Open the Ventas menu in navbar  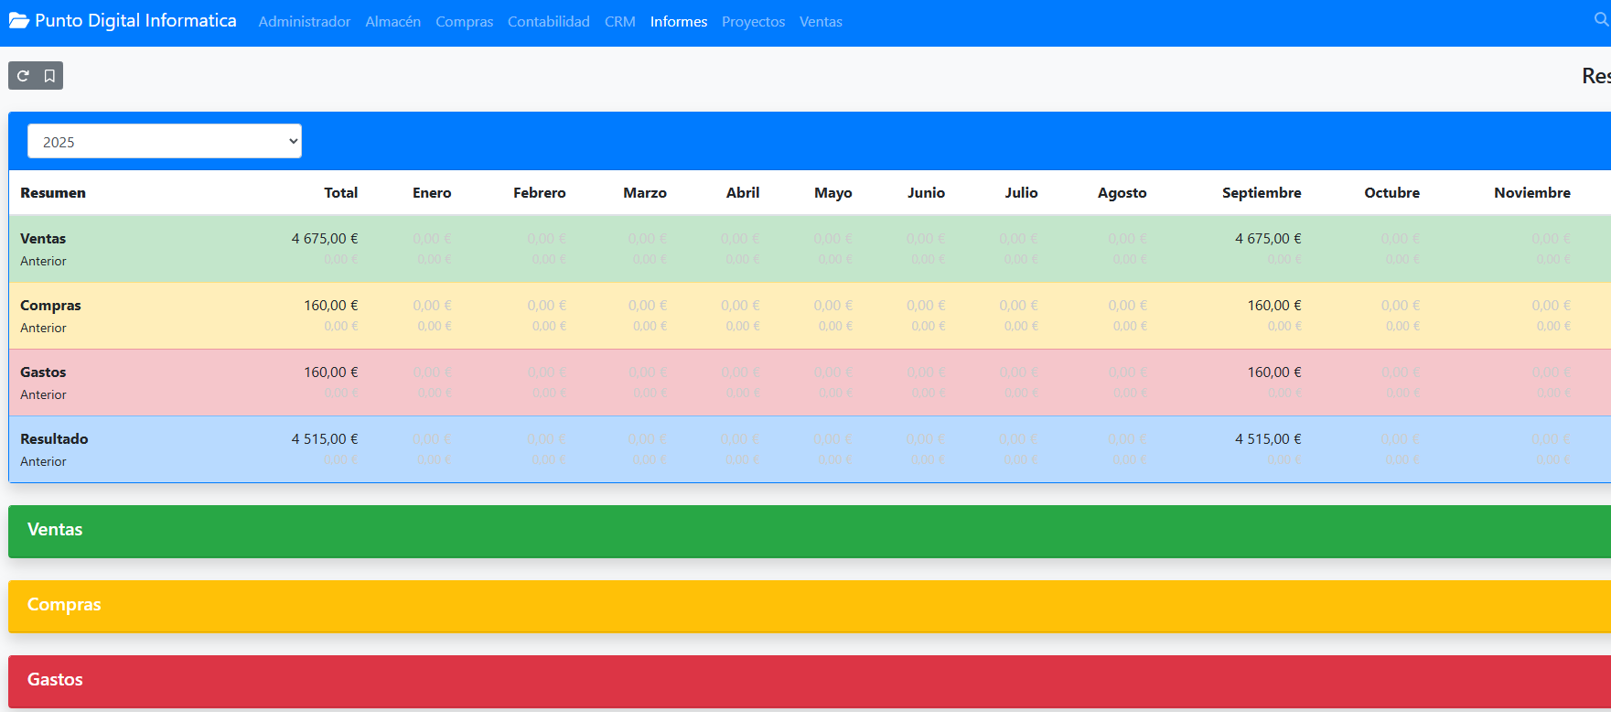[821, 22]
